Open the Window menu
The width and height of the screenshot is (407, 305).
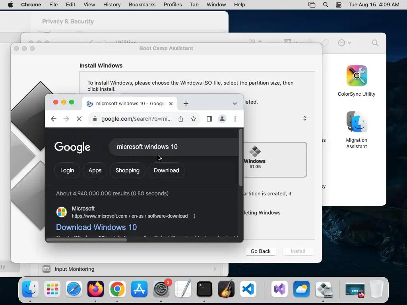pos(216,5)
